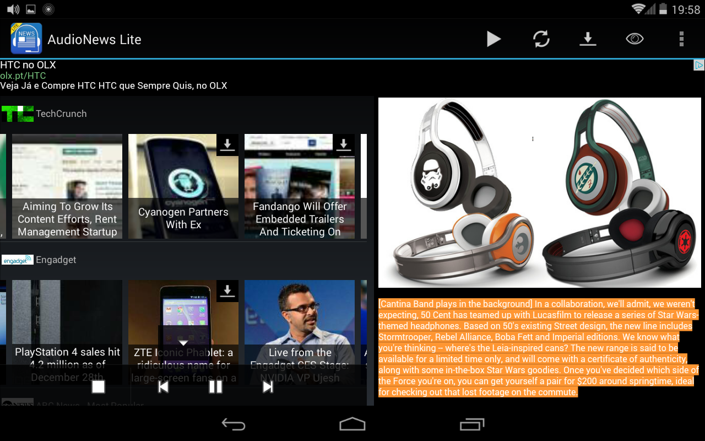Tap the battery status icon
The height and width of the screenshot is (441, 705).
664,9
